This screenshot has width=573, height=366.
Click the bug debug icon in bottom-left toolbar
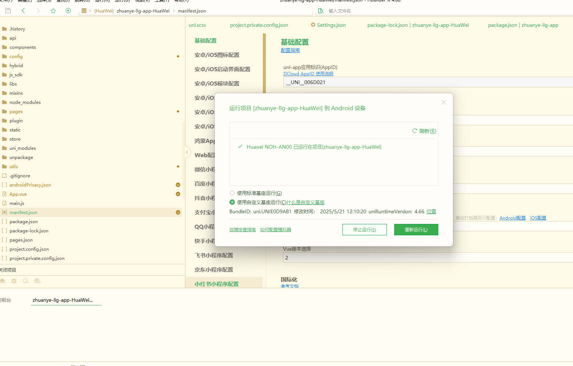14,281
